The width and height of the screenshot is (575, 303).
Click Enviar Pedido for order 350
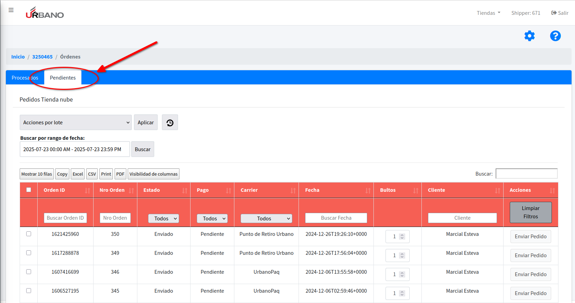coord(530,237)
